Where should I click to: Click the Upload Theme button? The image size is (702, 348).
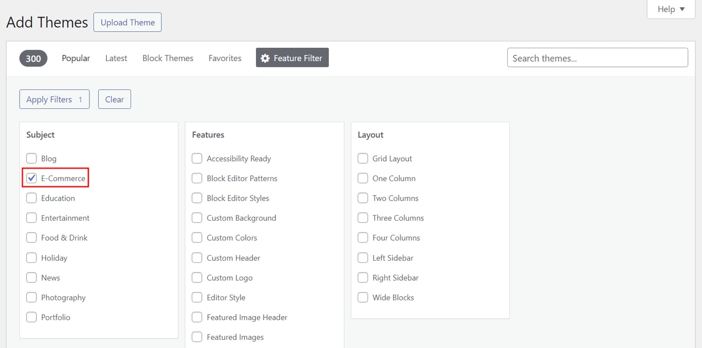[x=127, y=22]
